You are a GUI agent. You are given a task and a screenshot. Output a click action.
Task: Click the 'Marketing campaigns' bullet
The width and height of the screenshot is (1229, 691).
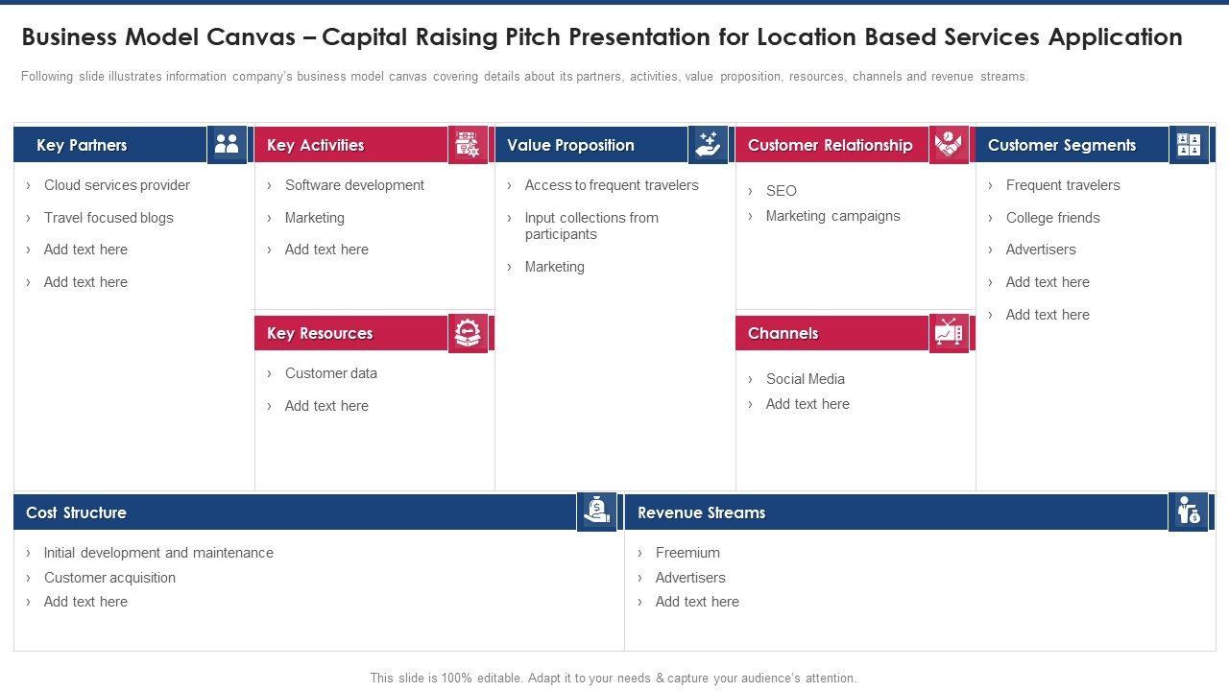(832, 216)
